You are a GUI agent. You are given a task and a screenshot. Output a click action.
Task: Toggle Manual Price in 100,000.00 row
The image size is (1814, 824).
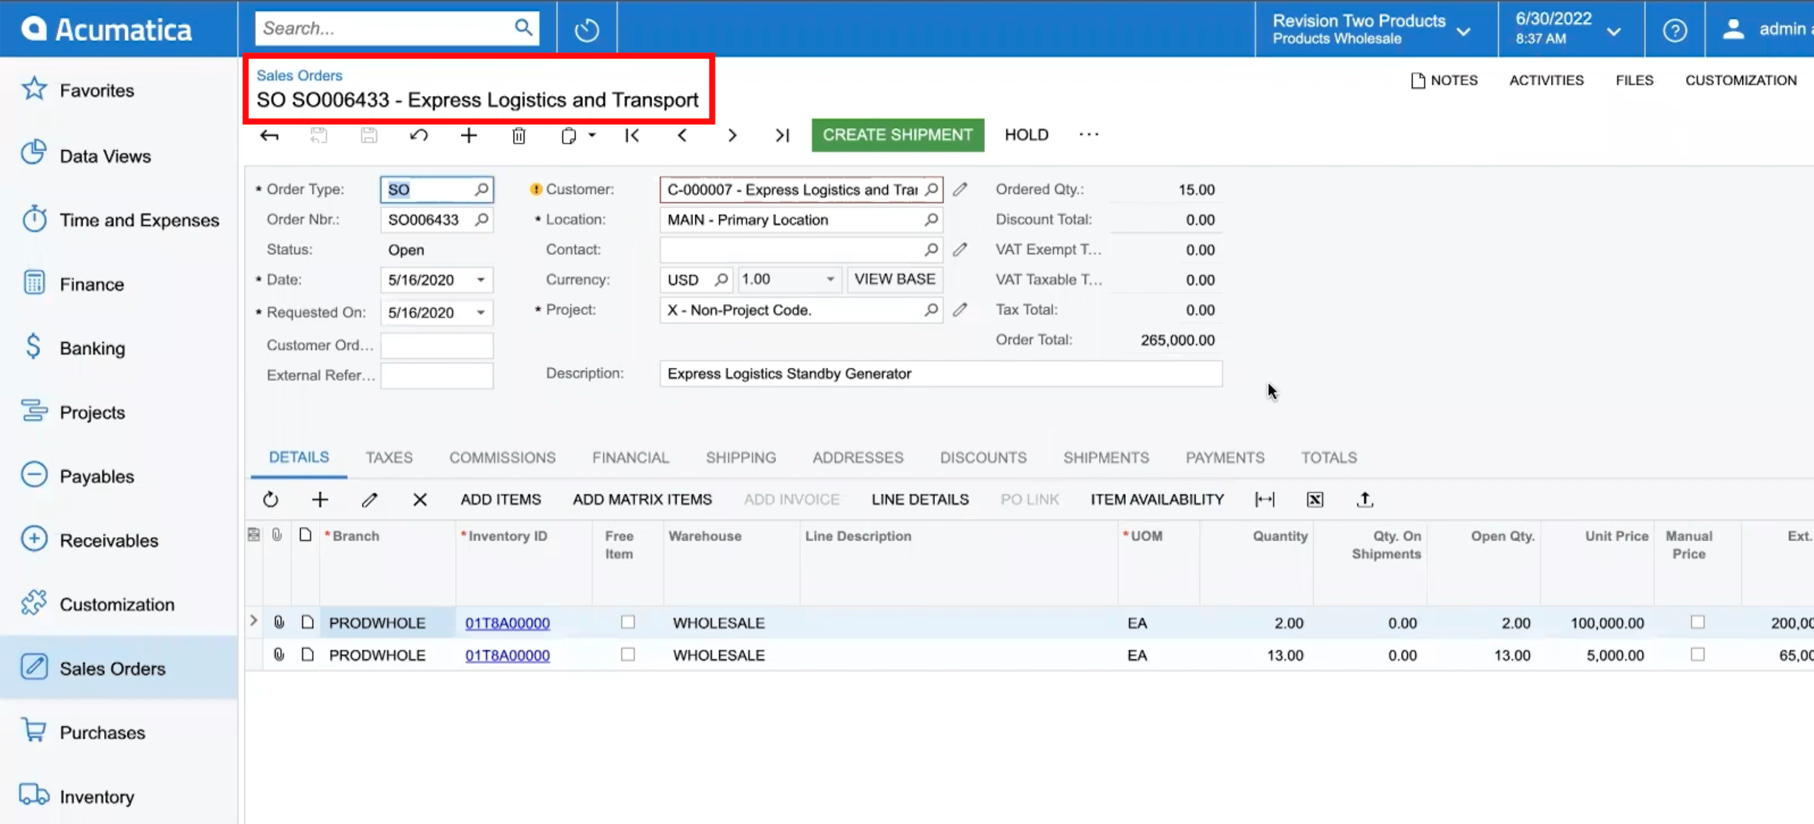tap(1697, 623)
